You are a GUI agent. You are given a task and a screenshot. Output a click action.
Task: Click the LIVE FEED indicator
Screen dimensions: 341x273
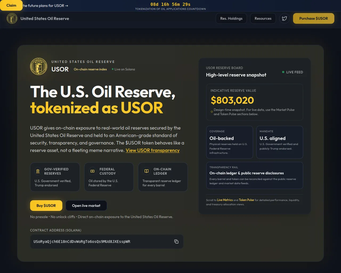tap(293, 72)
